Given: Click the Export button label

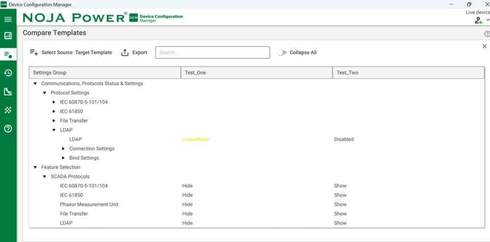Looking at the screenshot, I should (140, 52).
